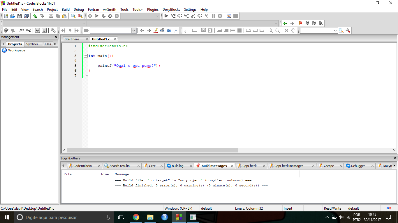Toggle match case with the Aa icon
The image size is (398, 223).
(x=169, y=30)
